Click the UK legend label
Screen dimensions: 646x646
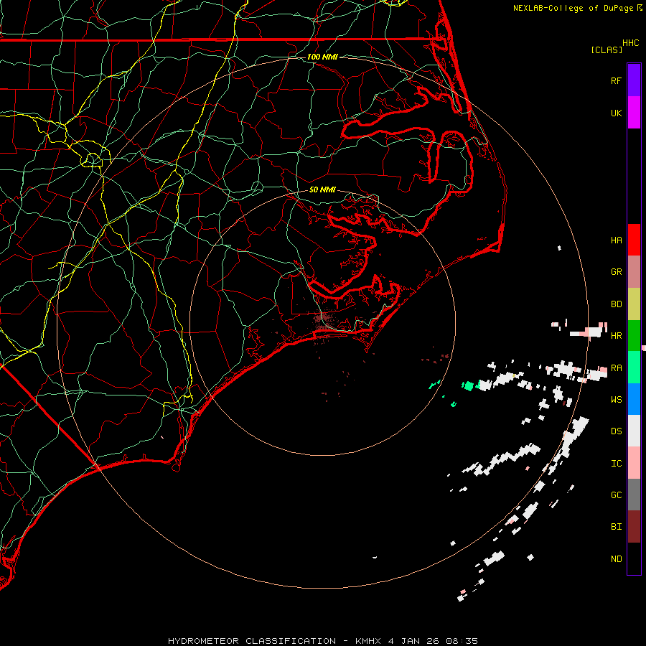pyautogui.click(x=616, y=113)
